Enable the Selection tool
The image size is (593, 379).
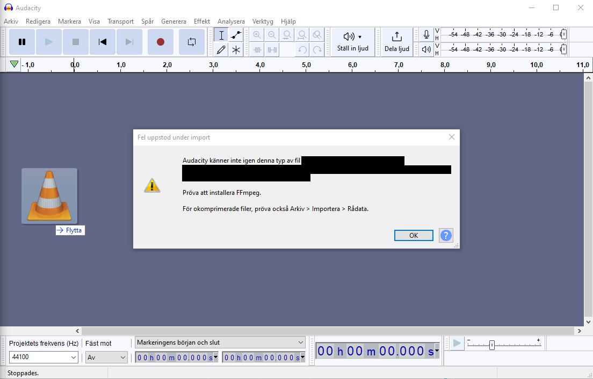[221, 34]
